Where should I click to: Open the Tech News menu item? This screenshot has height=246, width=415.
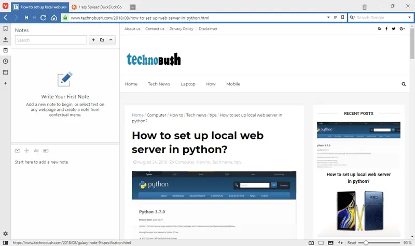click(x=159, y=84)
